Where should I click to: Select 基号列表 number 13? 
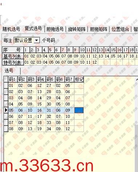pyautogui.click(x=101, y=56)
